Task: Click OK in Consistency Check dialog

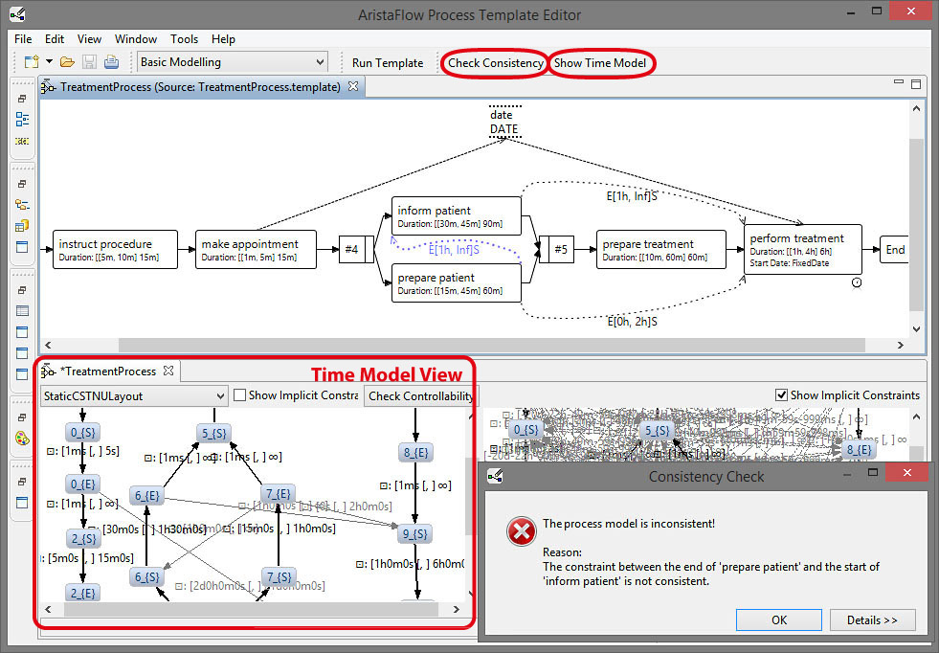Action: point(779,620)
